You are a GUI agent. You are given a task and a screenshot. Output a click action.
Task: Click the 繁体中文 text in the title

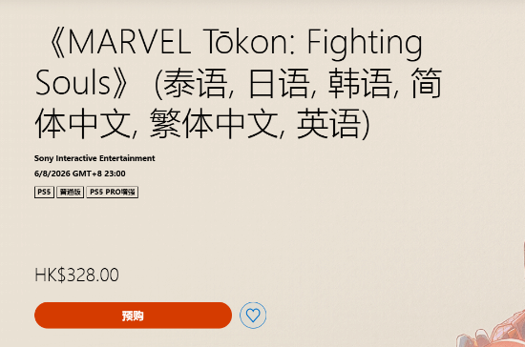pyautogui.click(x=213, y=123)
